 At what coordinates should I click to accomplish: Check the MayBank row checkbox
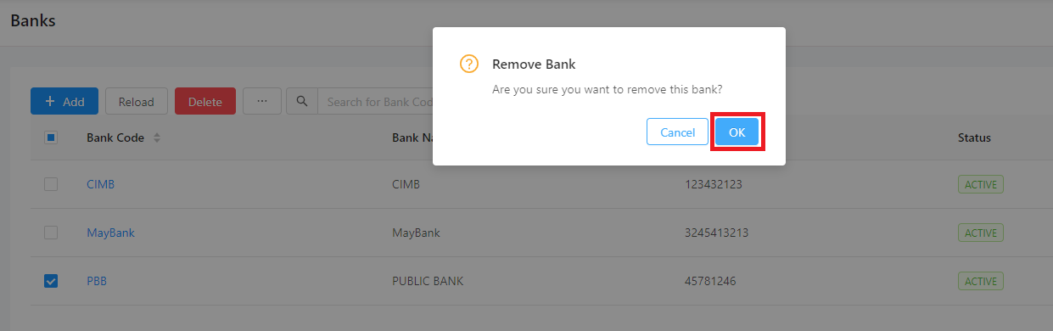[50, 233]
